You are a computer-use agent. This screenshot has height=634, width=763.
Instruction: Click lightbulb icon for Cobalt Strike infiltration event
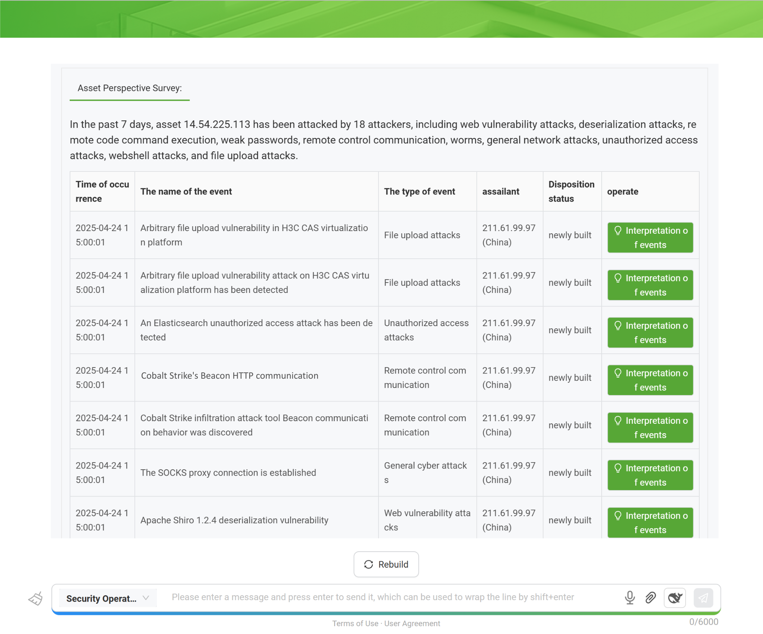point(618,420)
